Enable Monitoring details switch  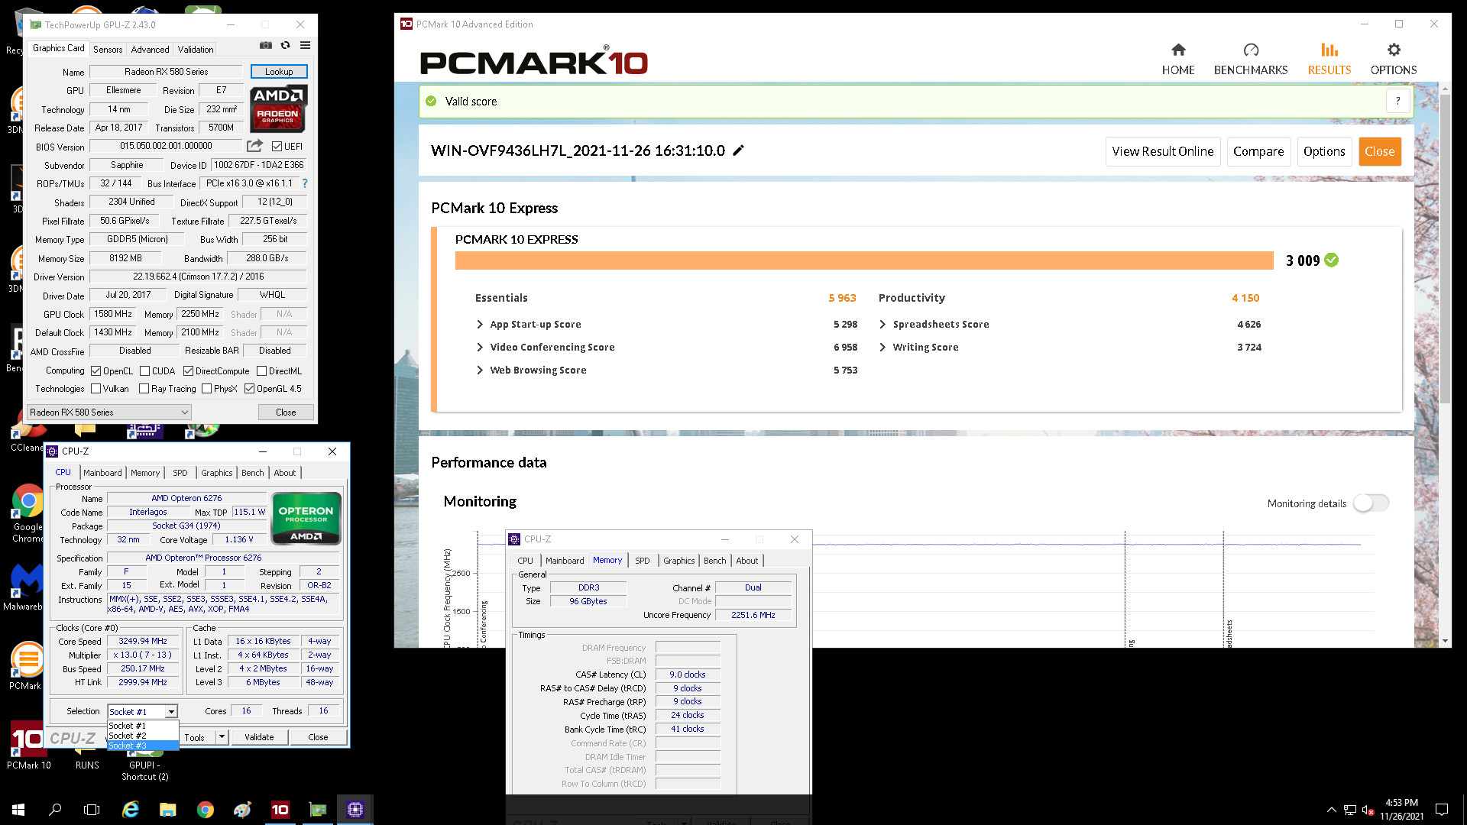point(1371,503)
